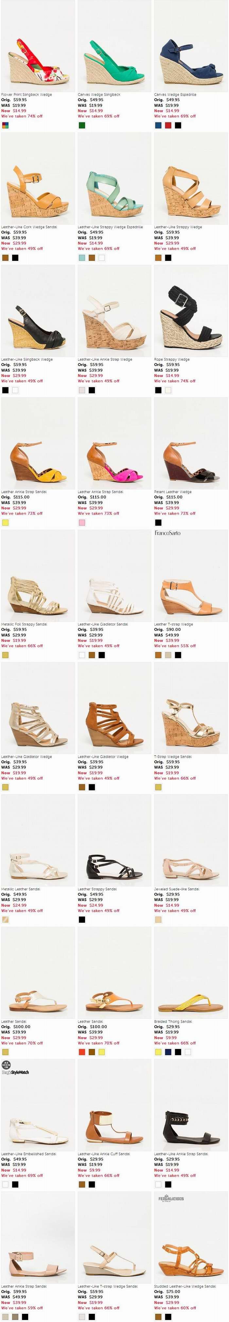Pick the navy swatch for Braided Thong Sandal
Image resolution: width=229 pixels, height=1322 pixels.
pyautogui.click(x=168, y=1052)
